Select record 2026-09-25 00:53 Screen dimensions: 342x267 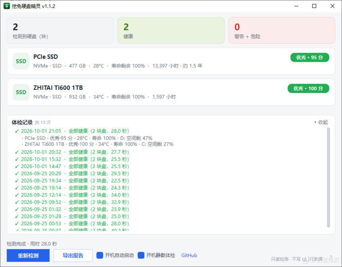(x=72, y=224)
